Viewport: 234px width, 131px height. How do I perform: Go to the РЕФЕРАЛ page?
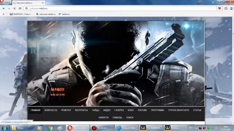click(66, 110)
